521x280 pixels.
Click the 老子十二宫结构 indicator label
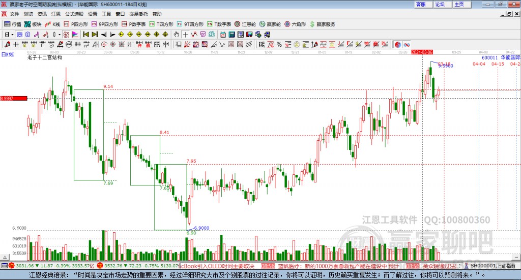point(45,57)
